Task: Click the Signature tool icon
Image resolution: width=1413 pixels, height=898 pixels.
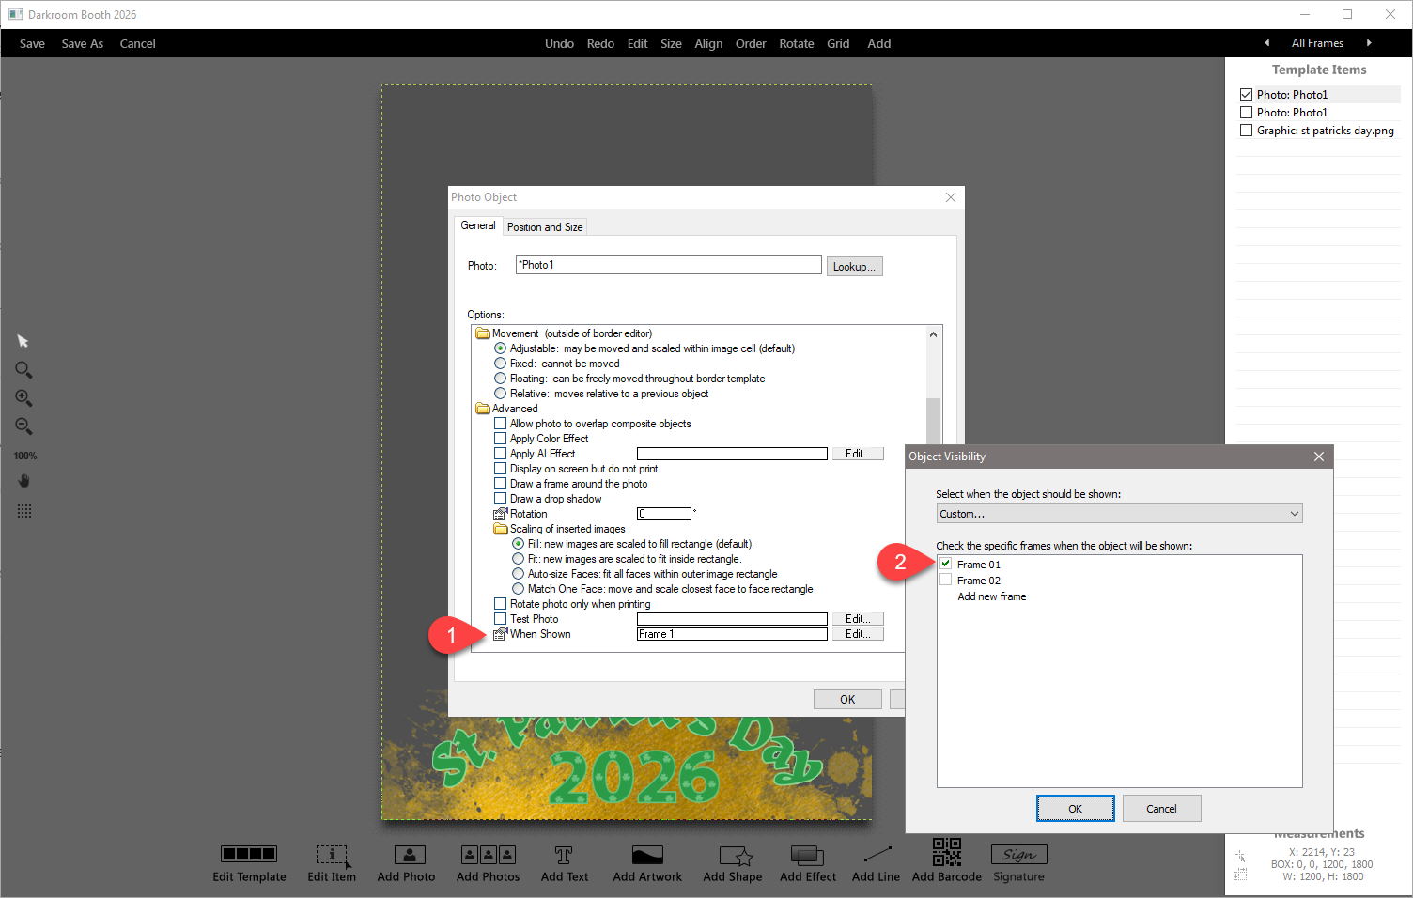Action: click(x=1018, y=855)
